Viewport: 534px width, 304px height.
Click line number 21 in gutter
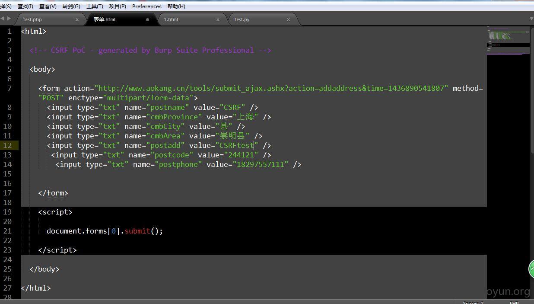pyautogui.click(x=7, y=231)
